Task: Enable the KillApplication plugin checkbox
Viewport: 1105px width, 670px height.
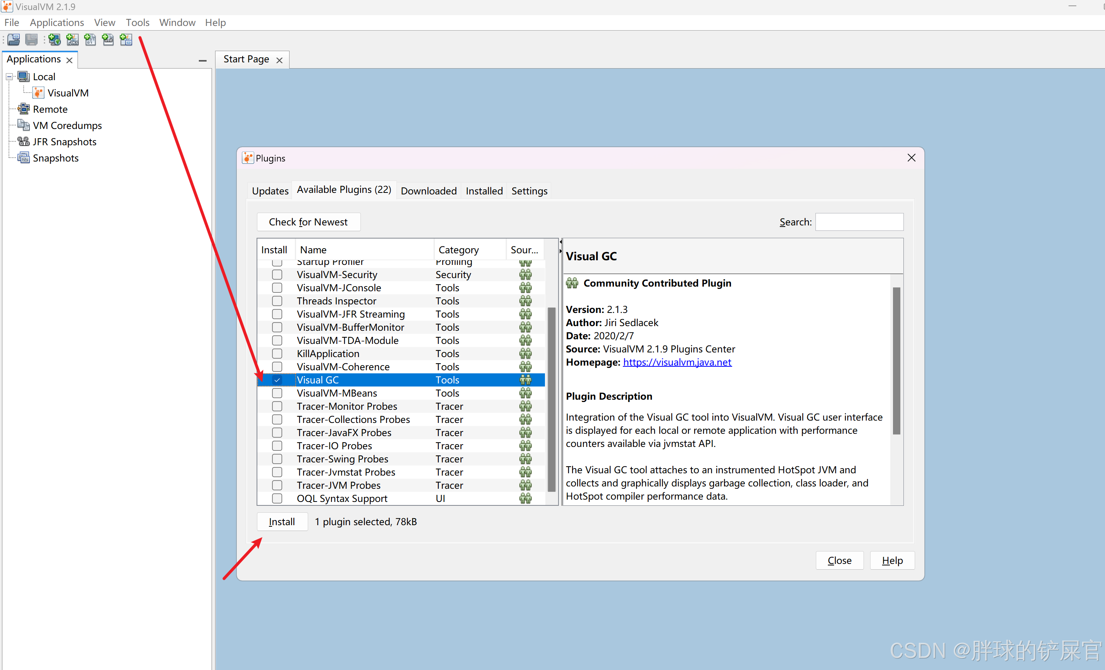Action: click(277, 354)
